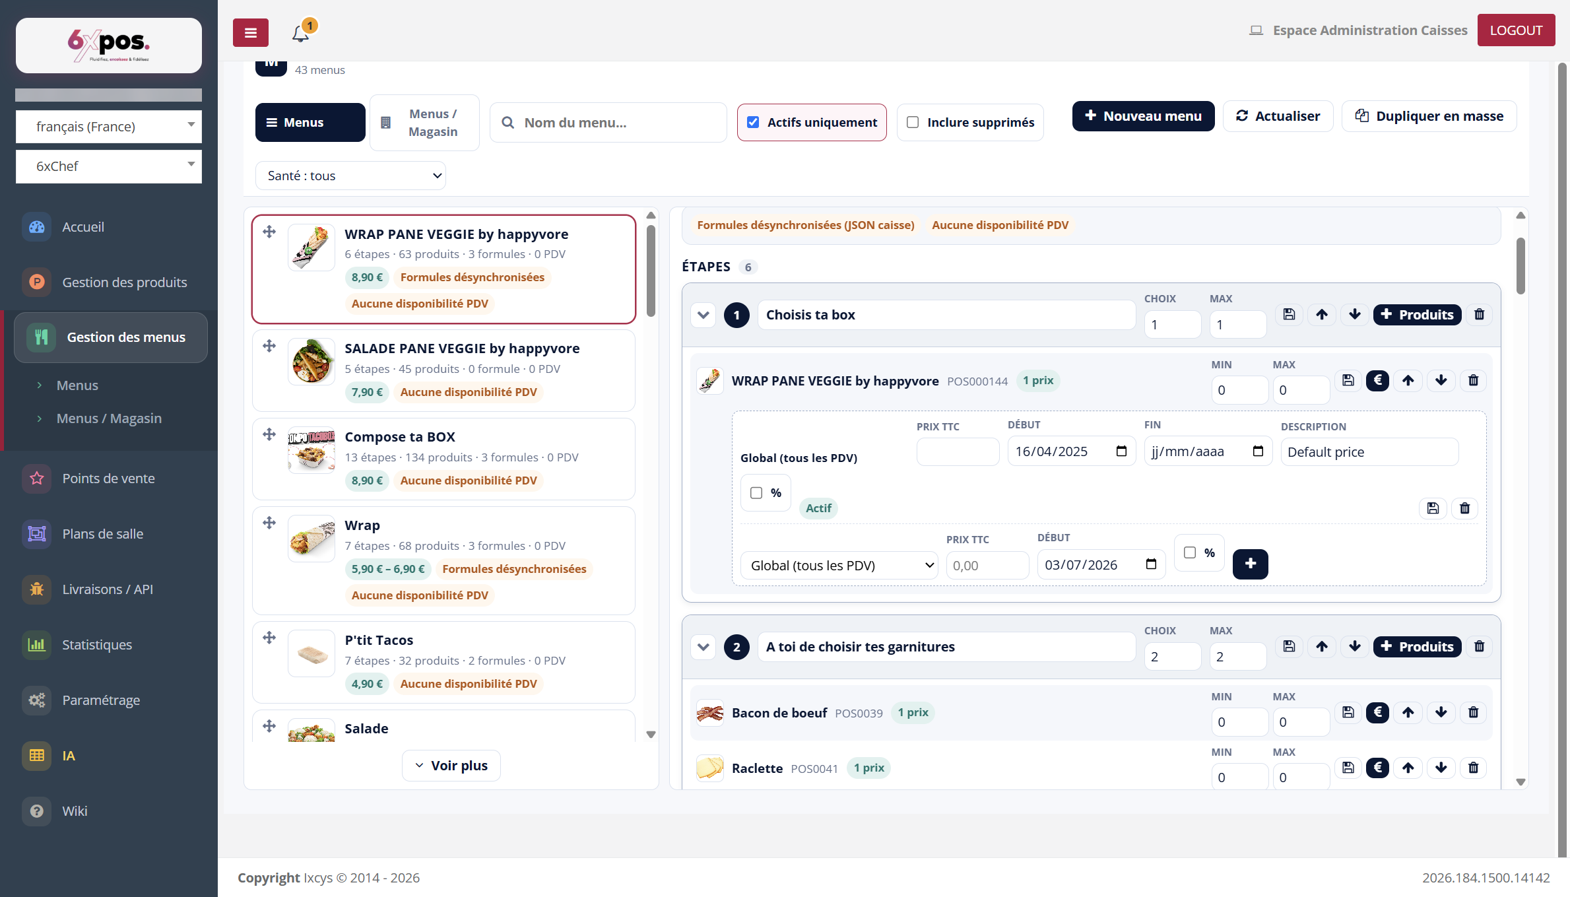Click the plus button to add price
Image resolution: width=1570 pixels, height=897 pixels.
click(x=1251, y=564)
